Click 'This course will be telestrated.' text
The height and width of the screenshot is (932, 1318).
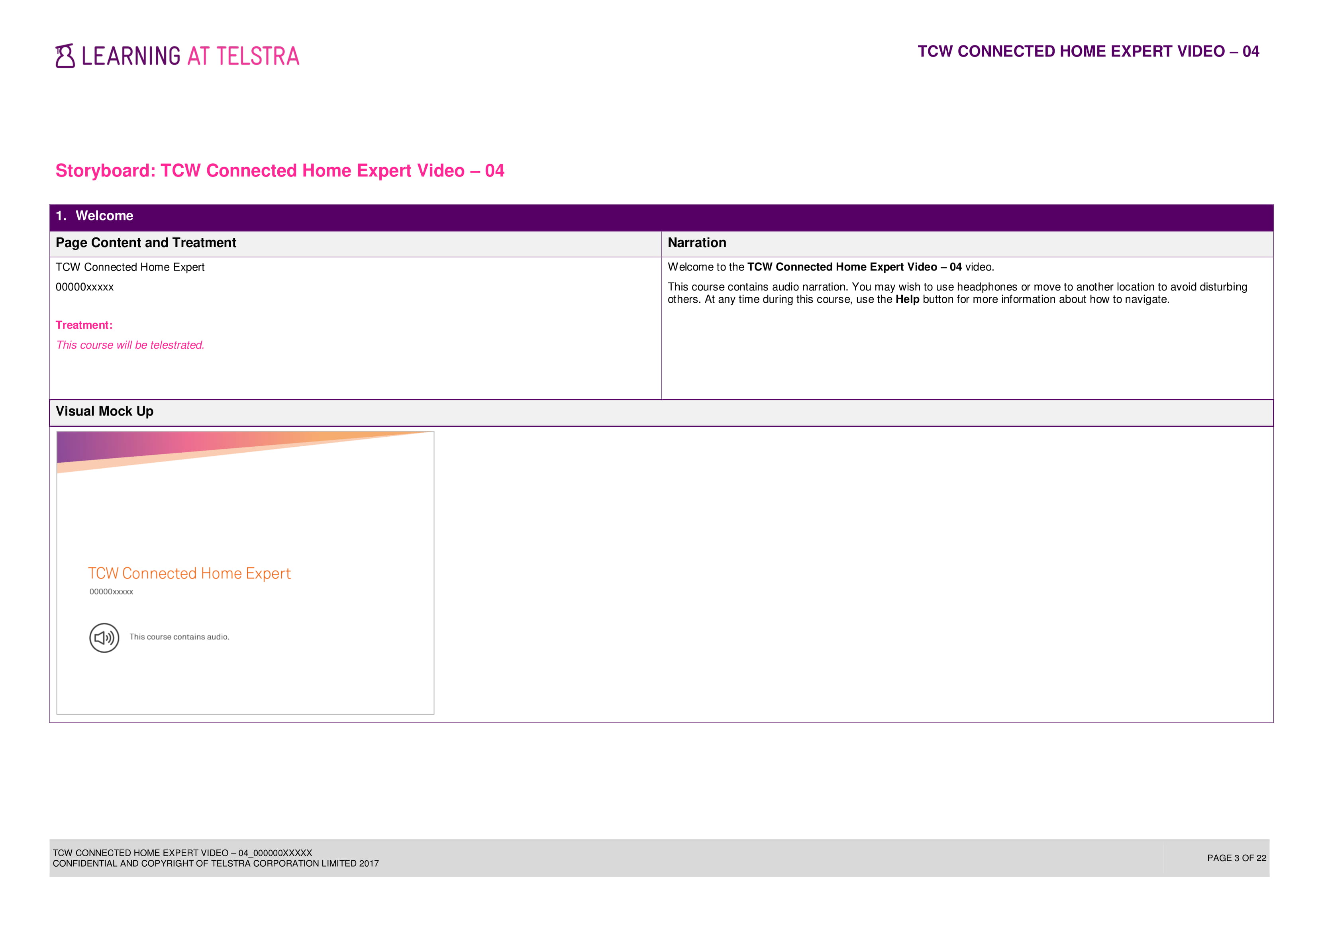pos(130,345)
